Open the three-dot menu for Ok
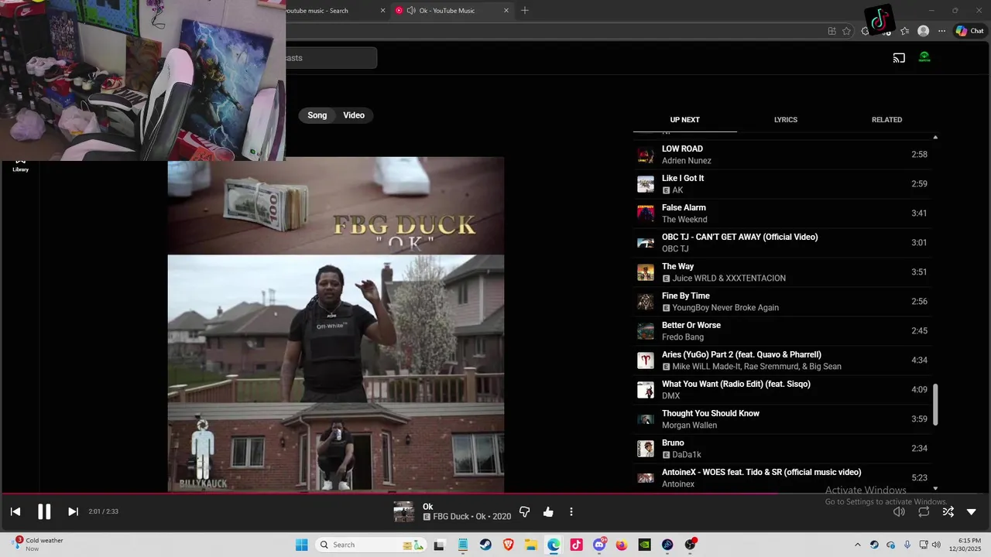991x557 pixels. [571, 512]
